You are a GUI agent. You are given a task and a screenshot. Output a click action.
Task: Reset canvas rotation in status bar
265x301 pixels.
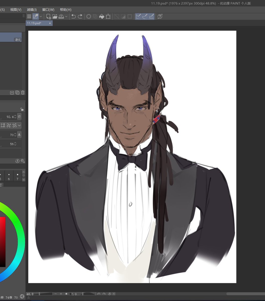110,294
